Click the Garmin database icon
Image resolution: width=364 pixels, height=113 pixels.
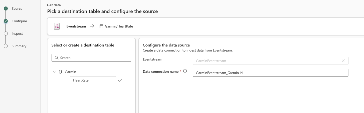coord(60,72)
